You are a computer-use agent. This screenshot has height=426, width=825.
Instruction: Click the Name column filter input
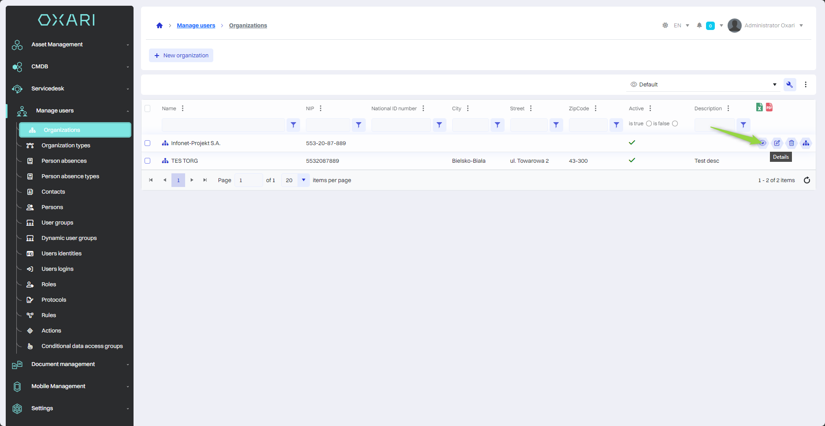coord(223,125)
